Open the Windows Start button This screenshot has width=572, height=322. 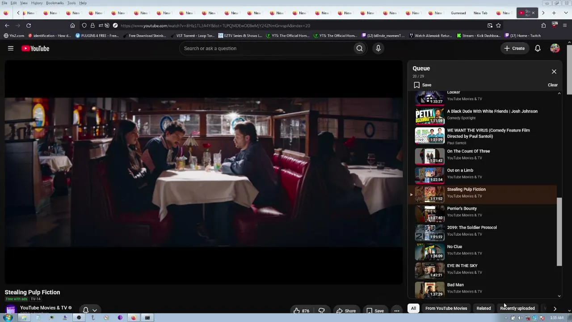tap(8, 318)
